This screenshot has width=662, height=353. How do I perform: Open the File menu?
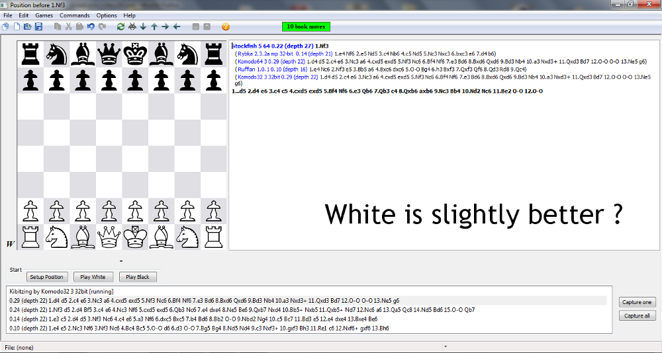coord(7,15)
